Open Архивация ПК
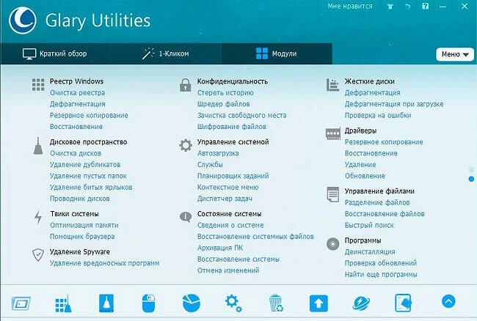This screenshot has width=477, height=321. click(x=220, y=248)
